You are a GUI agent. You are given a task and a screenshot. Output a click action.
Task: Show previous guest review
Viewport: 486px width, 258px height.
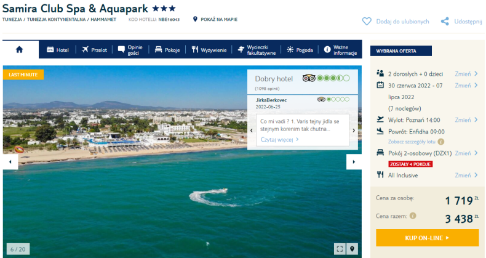252,131
